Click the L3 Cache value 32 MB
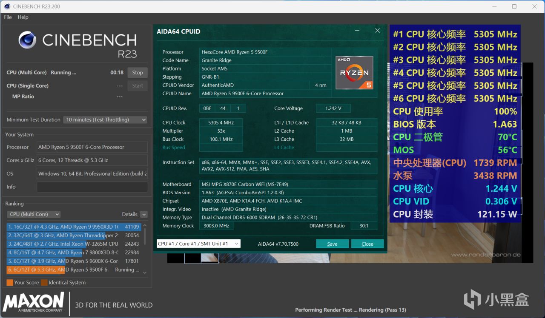 (347, 139)
